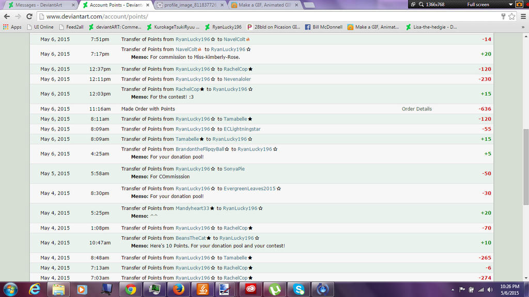Open uTorrent from the taskbar
This screenshot has width=529, height=297.
274,289
